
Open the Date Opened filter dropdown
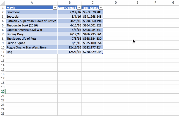click(79, 8)
